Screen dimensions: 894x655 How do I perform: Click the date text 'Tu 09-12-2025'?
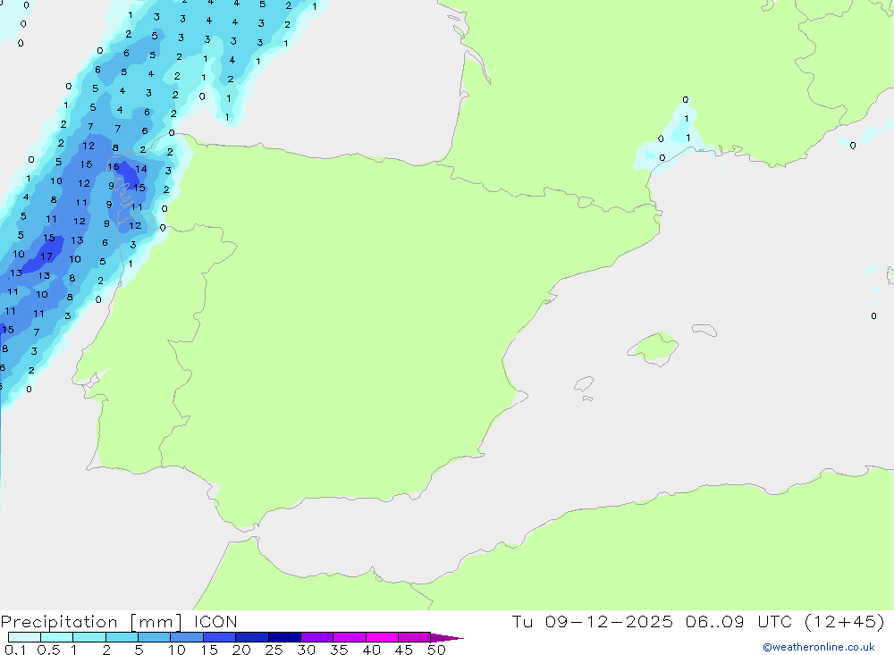pos(592,621)
